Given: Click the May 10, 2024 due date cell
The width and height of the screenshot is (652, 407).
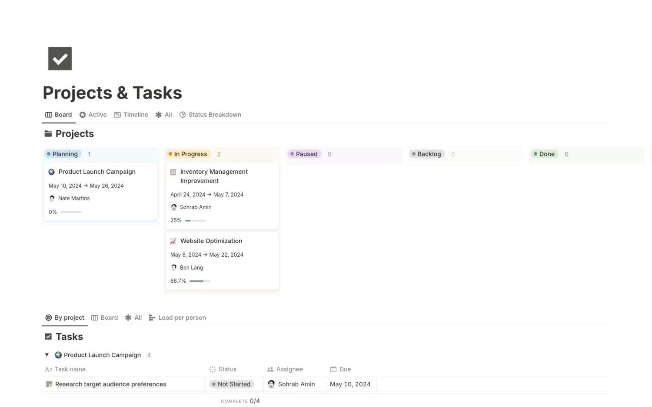Looking at the screenshot, I should point(350,384).
